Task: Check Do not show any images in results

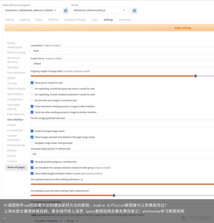Action: point(32,101)
